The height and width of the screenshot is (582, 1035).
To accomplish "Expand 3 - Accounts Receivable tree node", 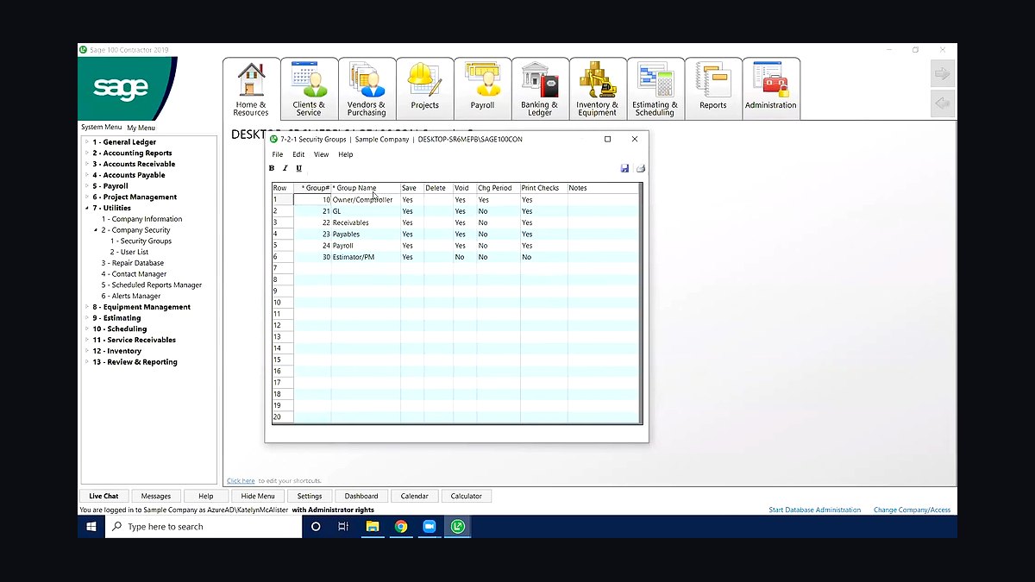I will coord(86,164).
